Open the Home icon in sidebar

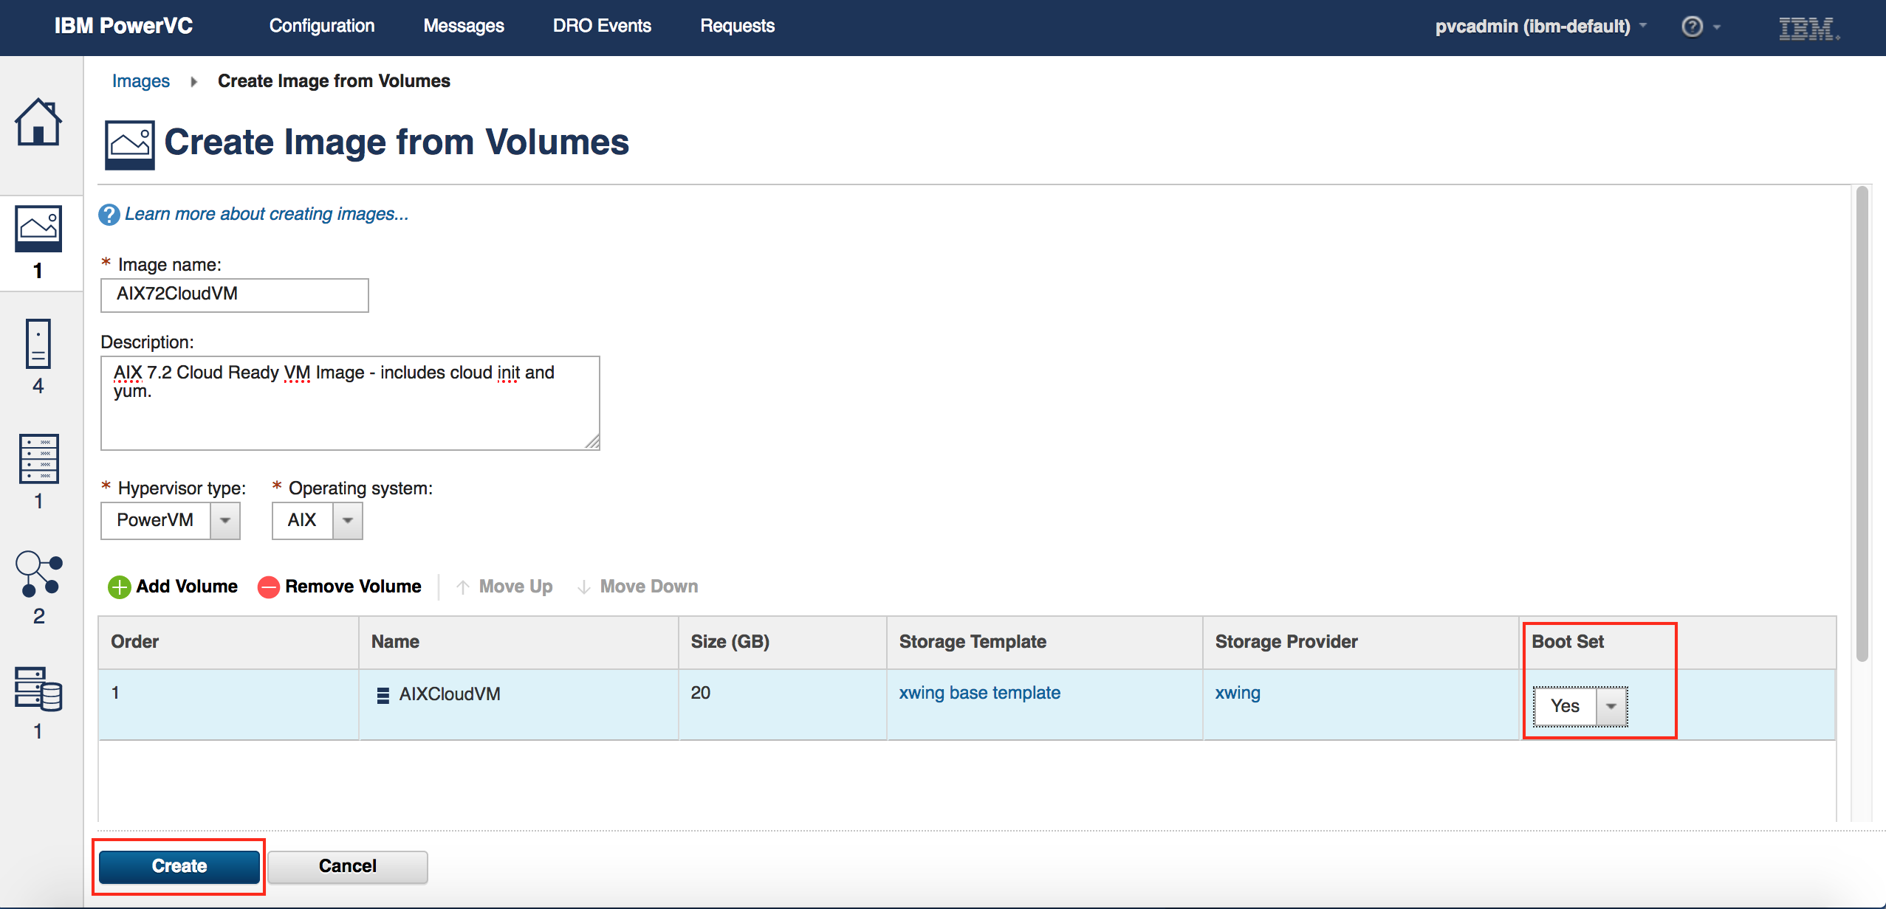[x=38, y=122]
